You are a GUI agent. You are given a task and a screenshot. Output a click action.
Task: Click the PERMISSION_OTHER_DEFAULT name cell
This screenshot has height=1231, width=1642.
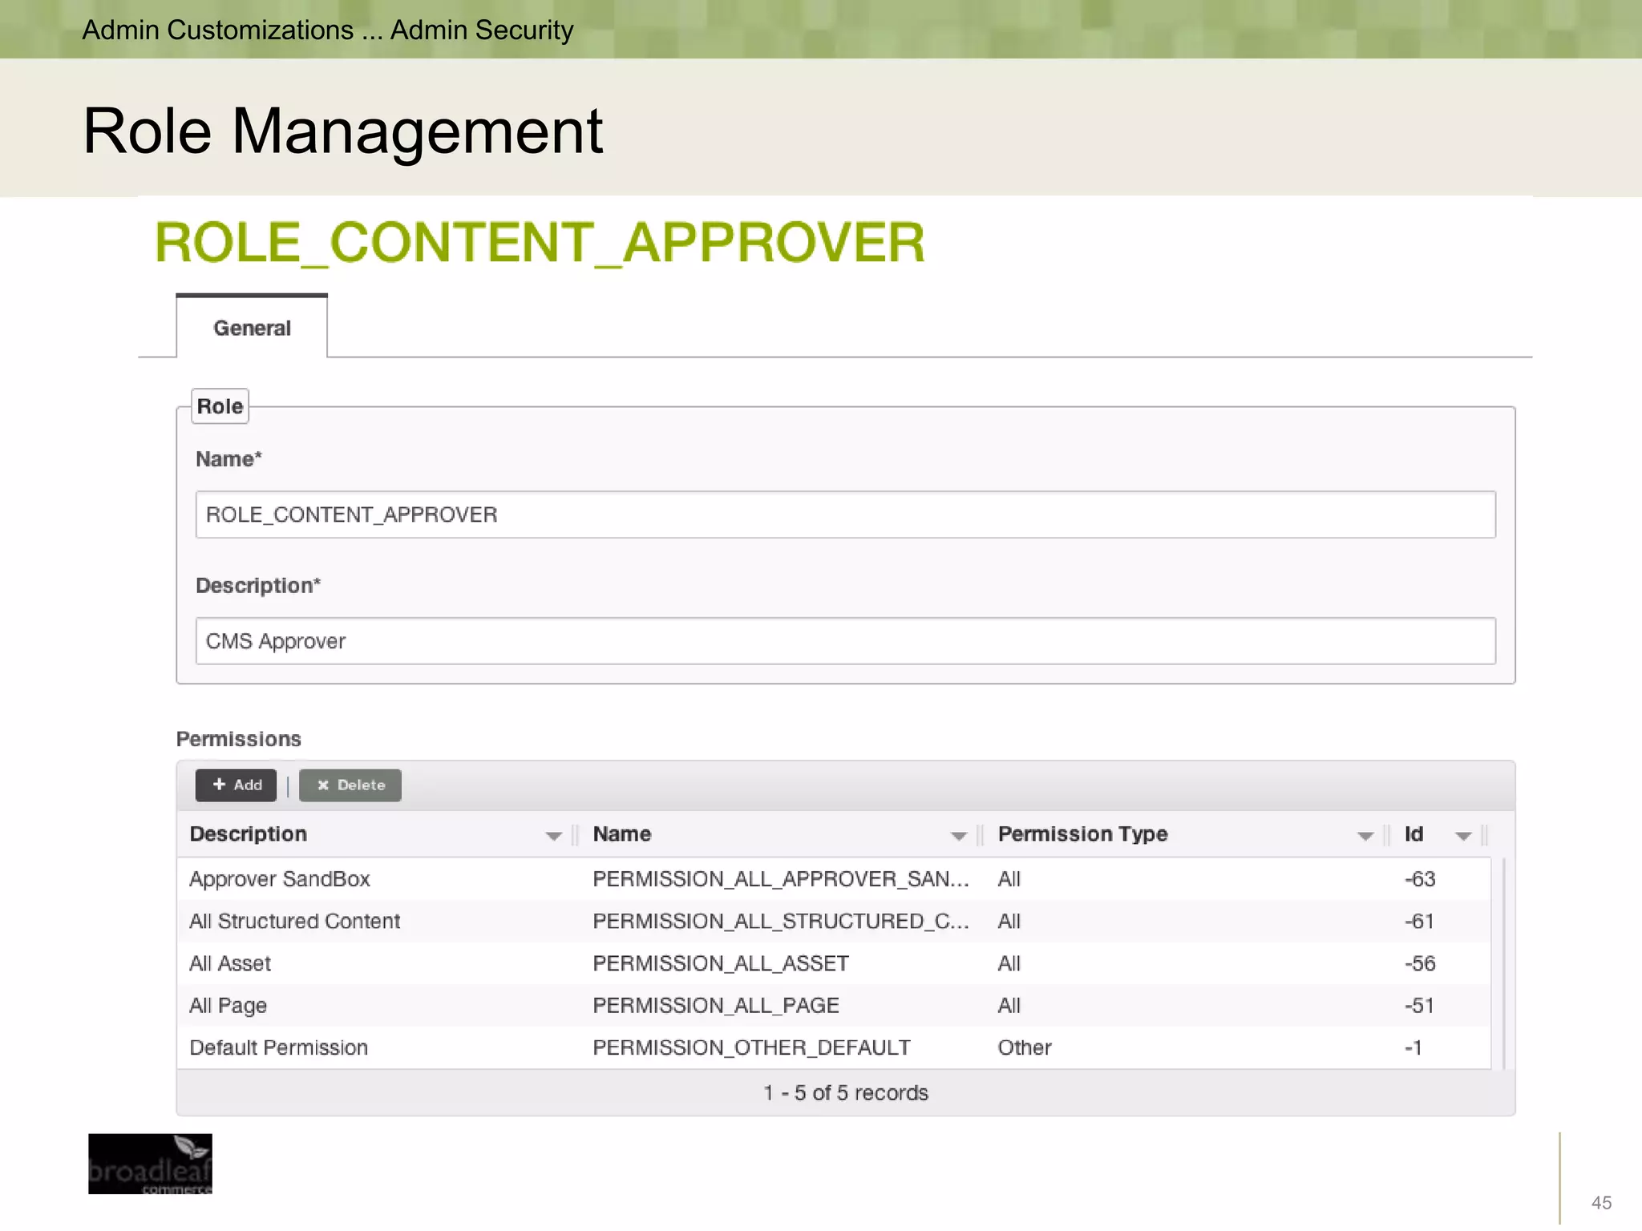pyautogui.click(x=751, y=1047)
